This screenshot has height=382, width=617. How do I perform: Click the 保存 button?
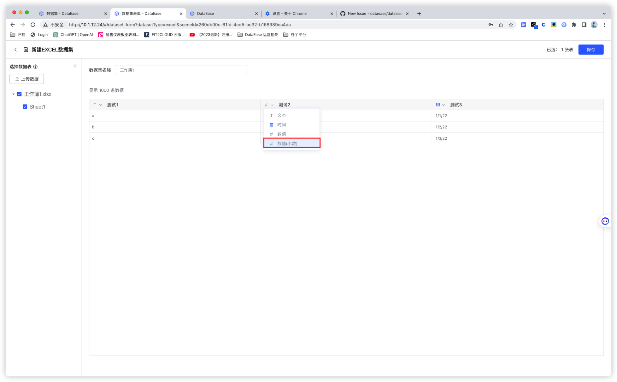tap(591, 50)
